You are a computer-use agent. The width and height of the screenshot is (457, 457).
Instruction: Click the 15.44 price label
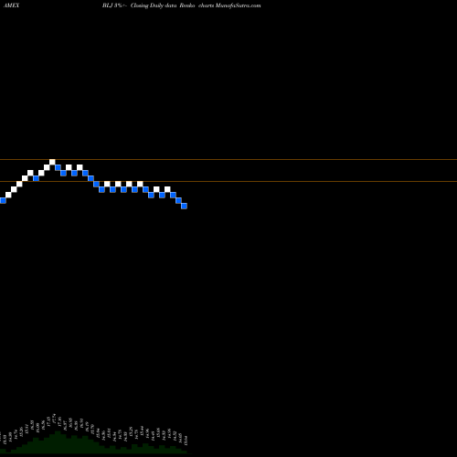pos(142,431)
